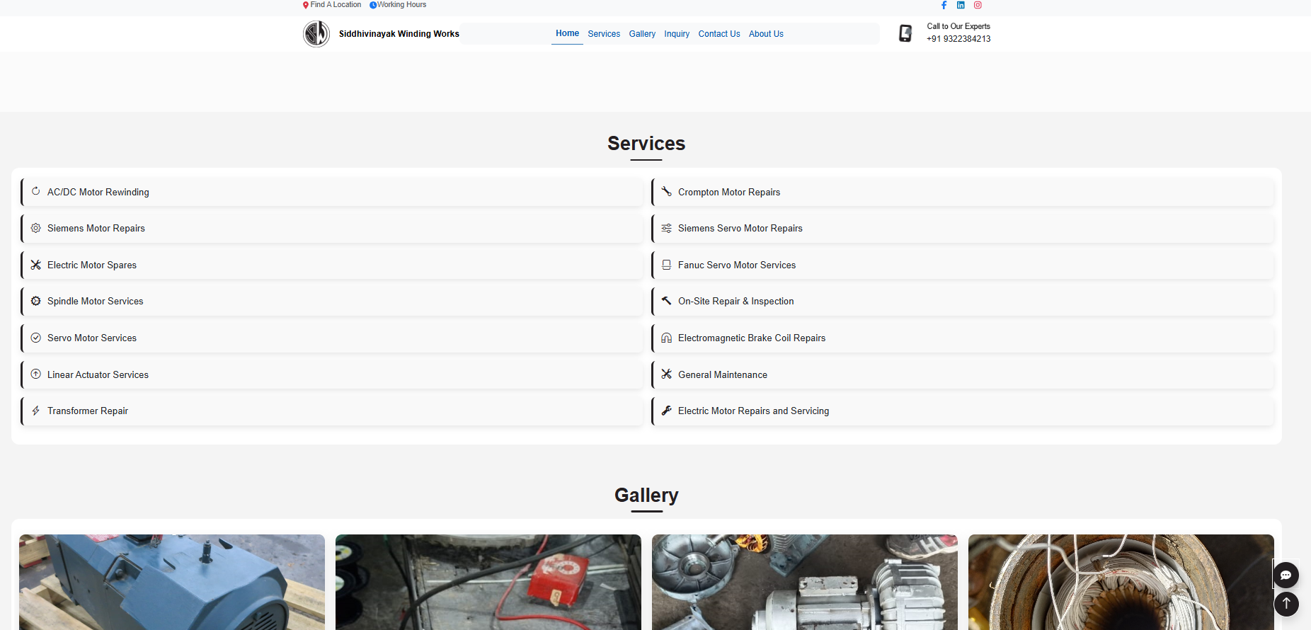Click the chat bubble icon
This screenshot has width=1311, height=630.
[1286, 575]
